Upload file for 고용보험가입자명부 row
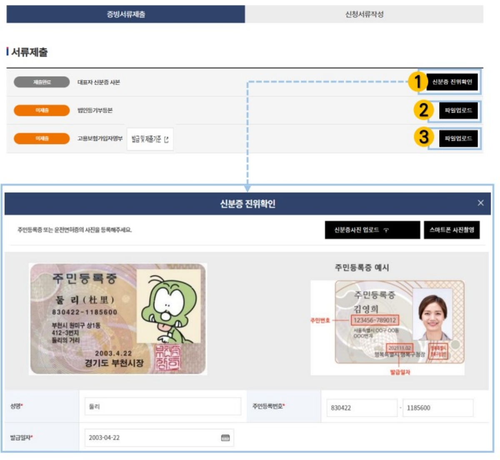500x460 pixels. [x=458, y=138]
